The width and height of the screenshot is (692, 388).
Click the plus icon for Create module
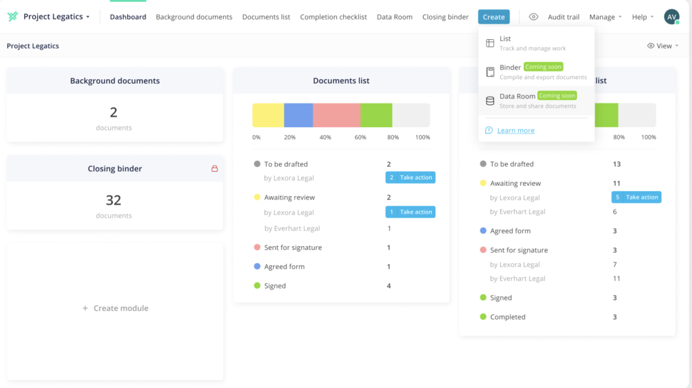click(85, 308)
